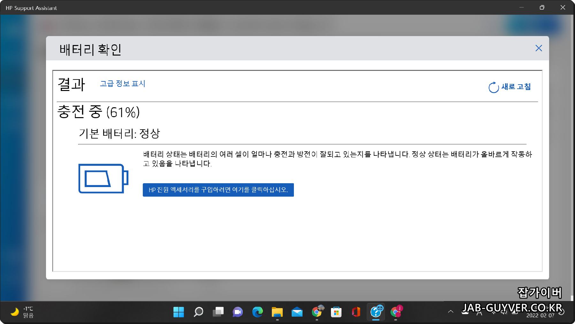
Task: Open the Mail app on taskbar
Action: (x=297, y=312)
